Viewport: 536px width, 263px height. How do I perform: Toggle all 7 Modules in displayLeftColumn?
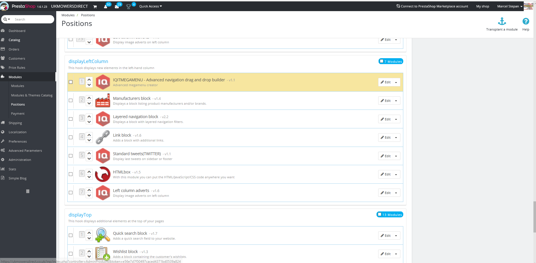coord(382,61)
